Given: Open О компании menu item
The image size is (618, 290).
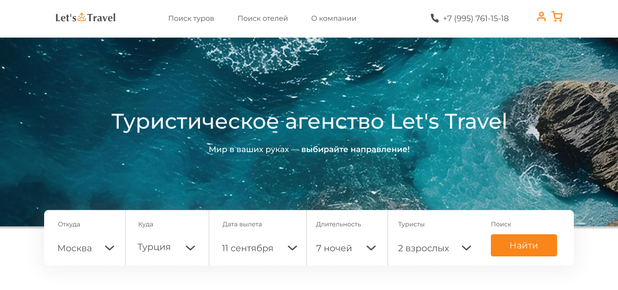Looking at the screenshot, I should pos(334,19).
